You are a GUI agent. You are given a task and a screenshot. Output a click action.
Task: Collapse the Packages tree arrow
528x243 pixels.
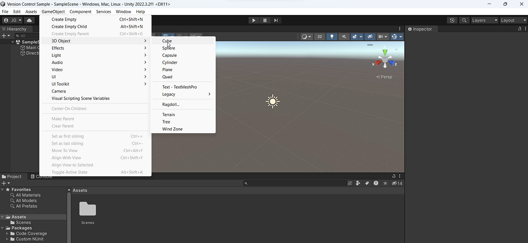tap(2, 228)
